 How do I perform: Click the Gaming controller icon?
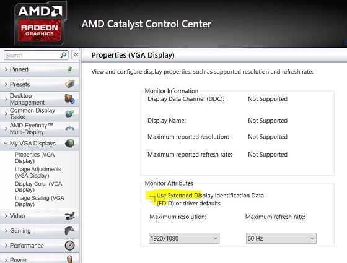coord(69,230)
